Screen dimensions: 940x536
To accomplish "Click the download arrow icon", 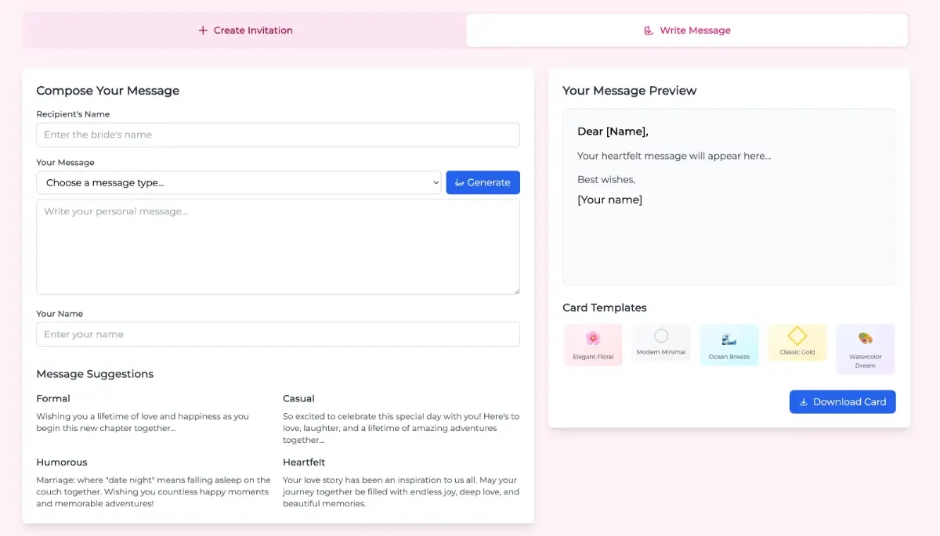I will 803,402.
